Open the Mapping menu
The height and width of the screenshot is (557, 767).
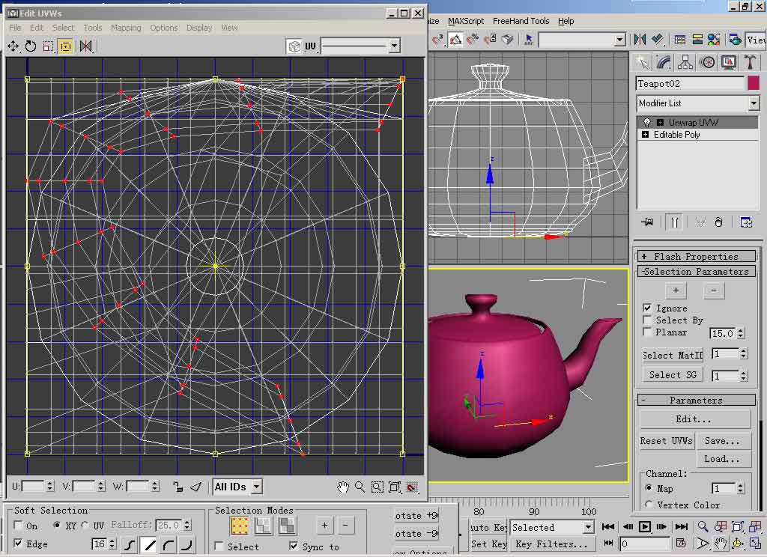[126, 28]
